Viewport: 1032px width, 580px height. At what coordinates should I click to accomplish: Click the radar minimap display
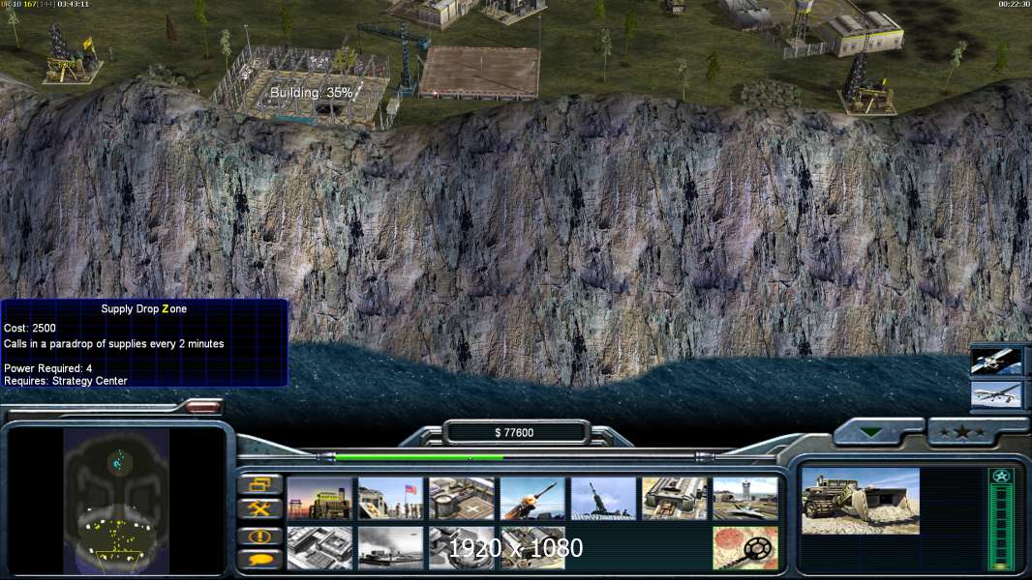click(x=116, y=501)
